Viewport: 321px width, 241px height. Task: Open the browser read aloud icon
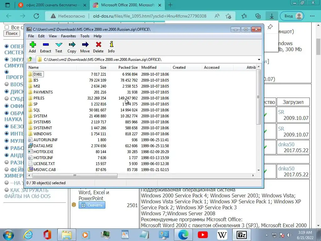217,16
